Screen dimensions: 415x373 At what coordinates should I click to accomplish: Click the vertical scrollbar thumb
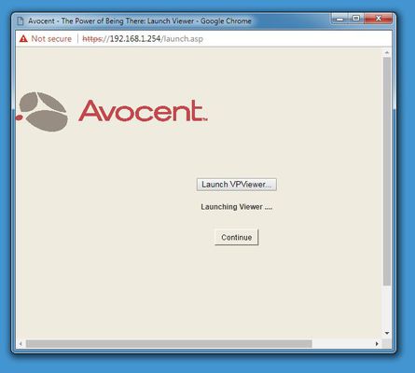click(x=387, y=172)
